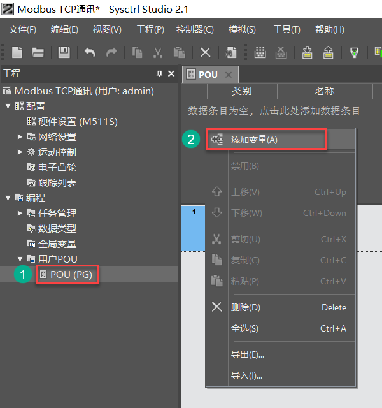Image resolution: width=382 pixels, height=408 pixels.
Task: Click the abort build icon
Action: pos(281,52)
